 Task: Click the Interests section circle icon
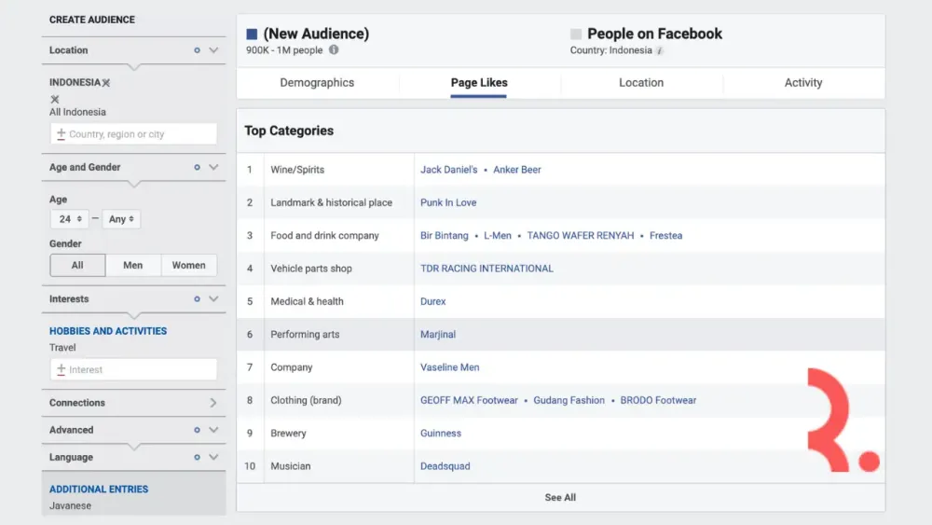[197, 299]
